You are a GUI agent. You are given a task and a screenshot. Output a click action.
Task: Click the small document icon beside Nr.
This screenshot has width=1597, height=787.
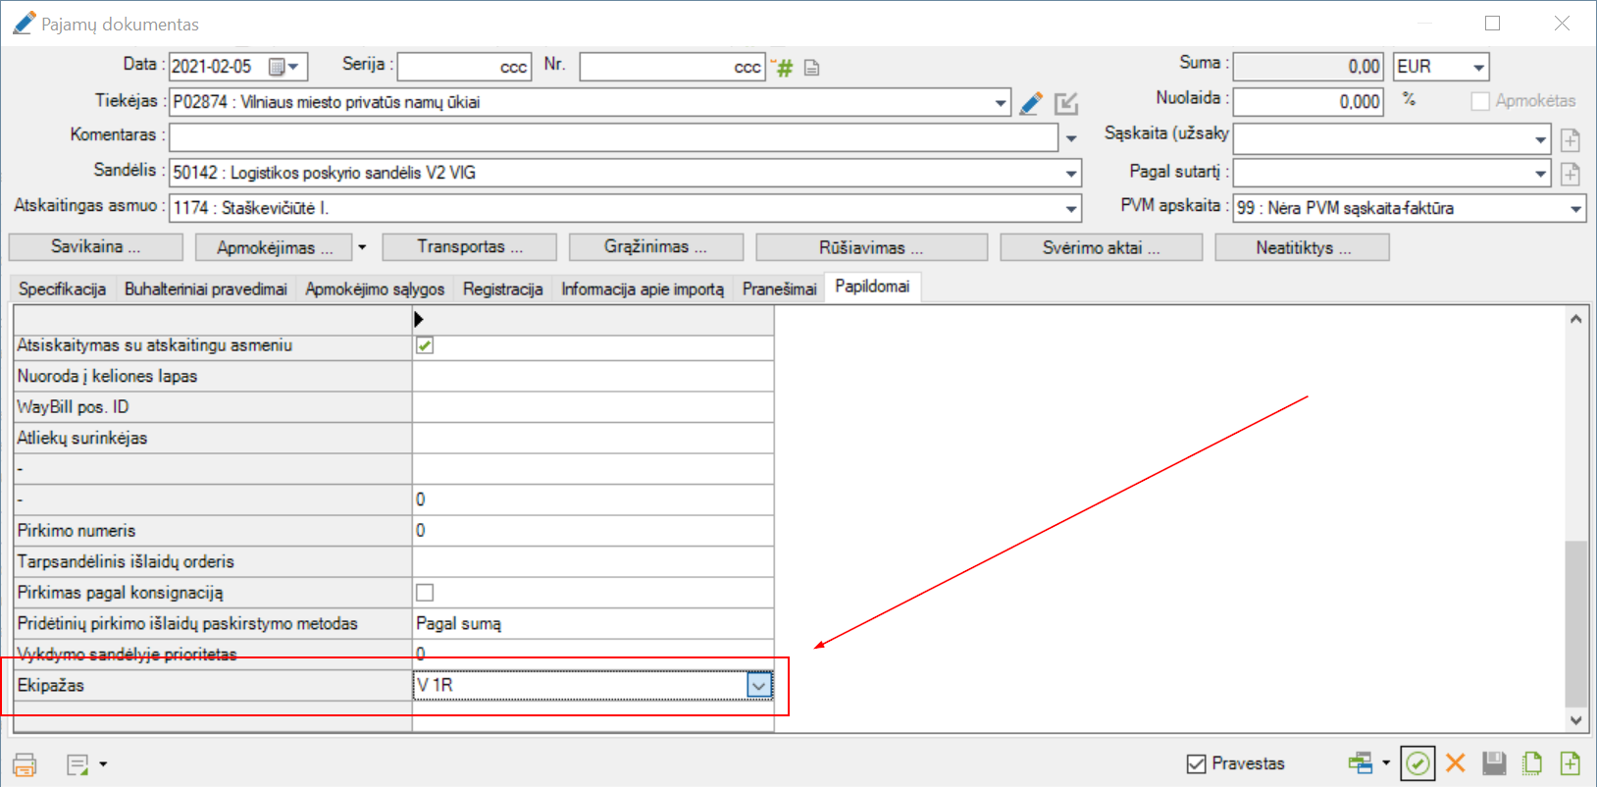811,68
